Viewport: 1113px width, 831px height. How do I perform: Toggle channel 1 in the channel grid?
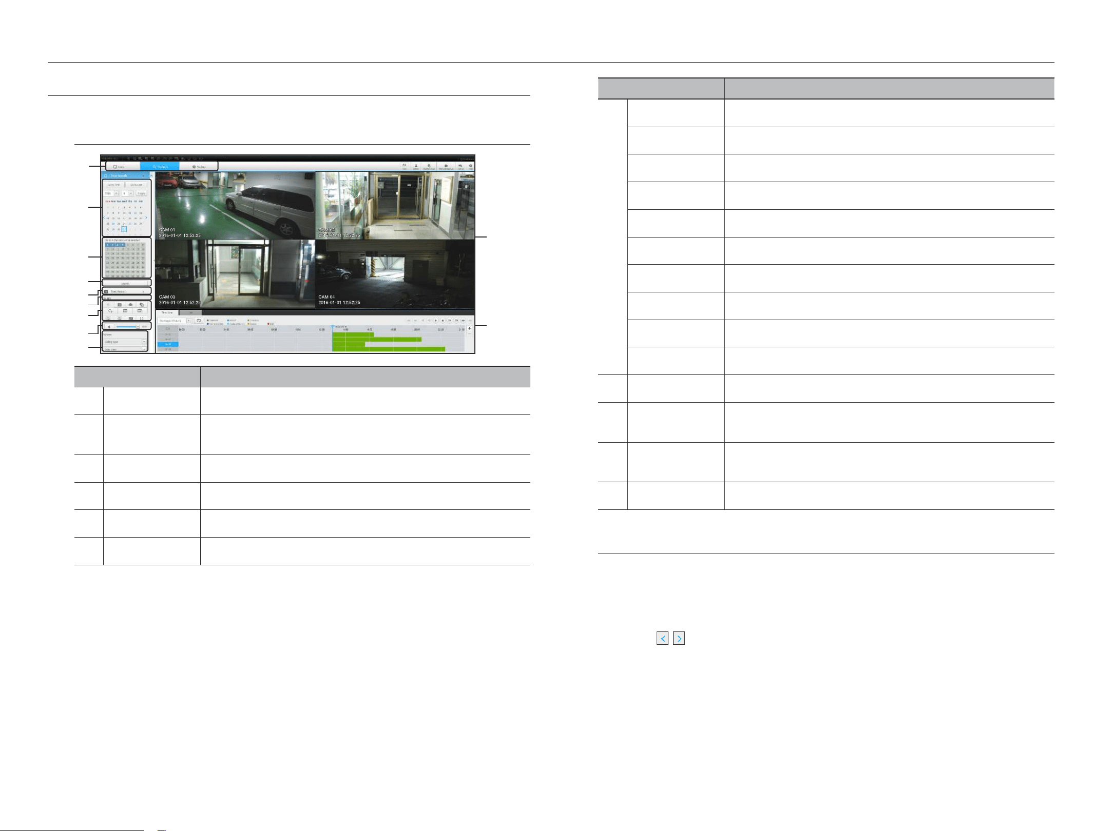point(107,245)
